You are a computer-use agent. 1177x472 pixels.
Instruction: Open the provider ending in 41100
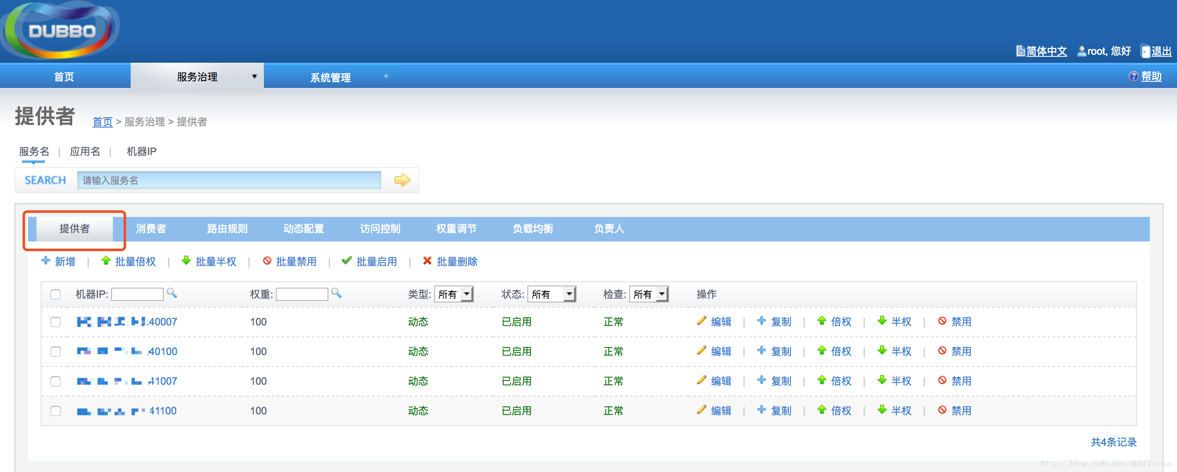coord(127,411)
